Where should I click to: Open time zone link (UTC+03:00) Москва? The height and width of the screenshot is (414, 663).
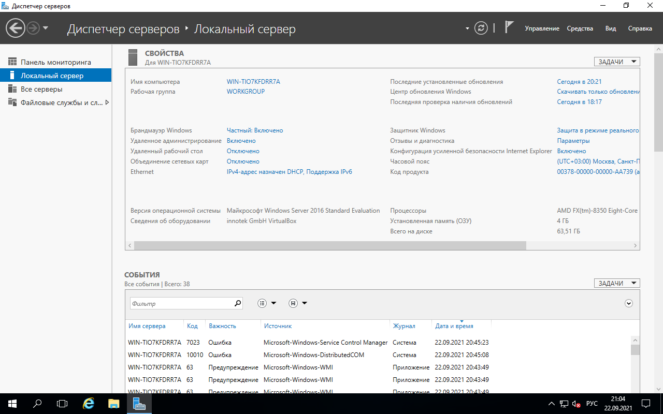point(598,161)
